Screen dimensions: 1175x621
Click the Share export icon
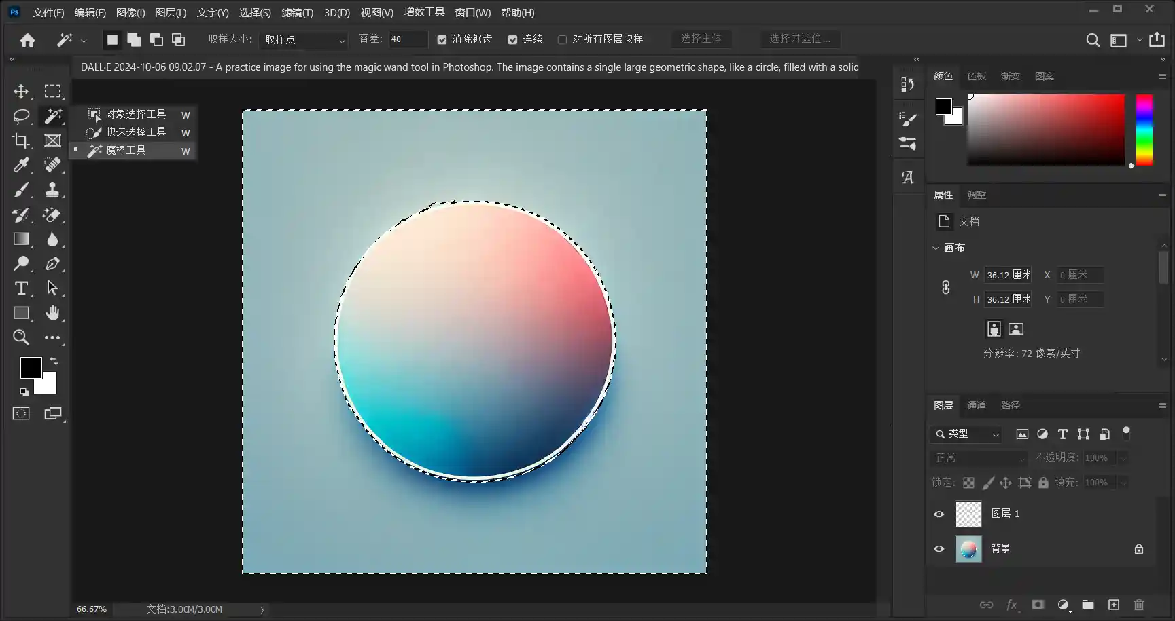[x=1157, y=39]
